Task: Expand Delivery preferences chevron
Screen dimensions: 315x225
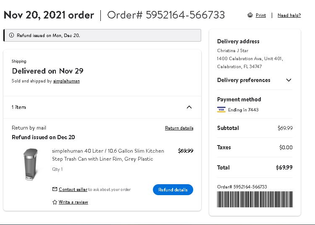Action: tap(289, 80)
